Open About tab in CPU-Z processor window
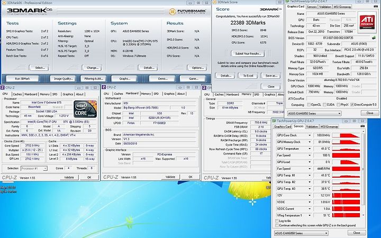 (80, 94)
